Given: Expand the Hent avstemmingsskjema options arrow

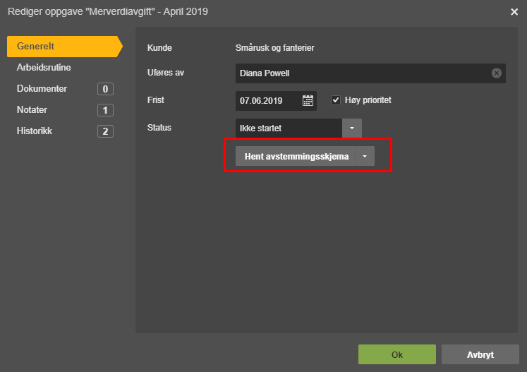Looking at the screenshot, I should pyautogui.click(x=365, y=156).
